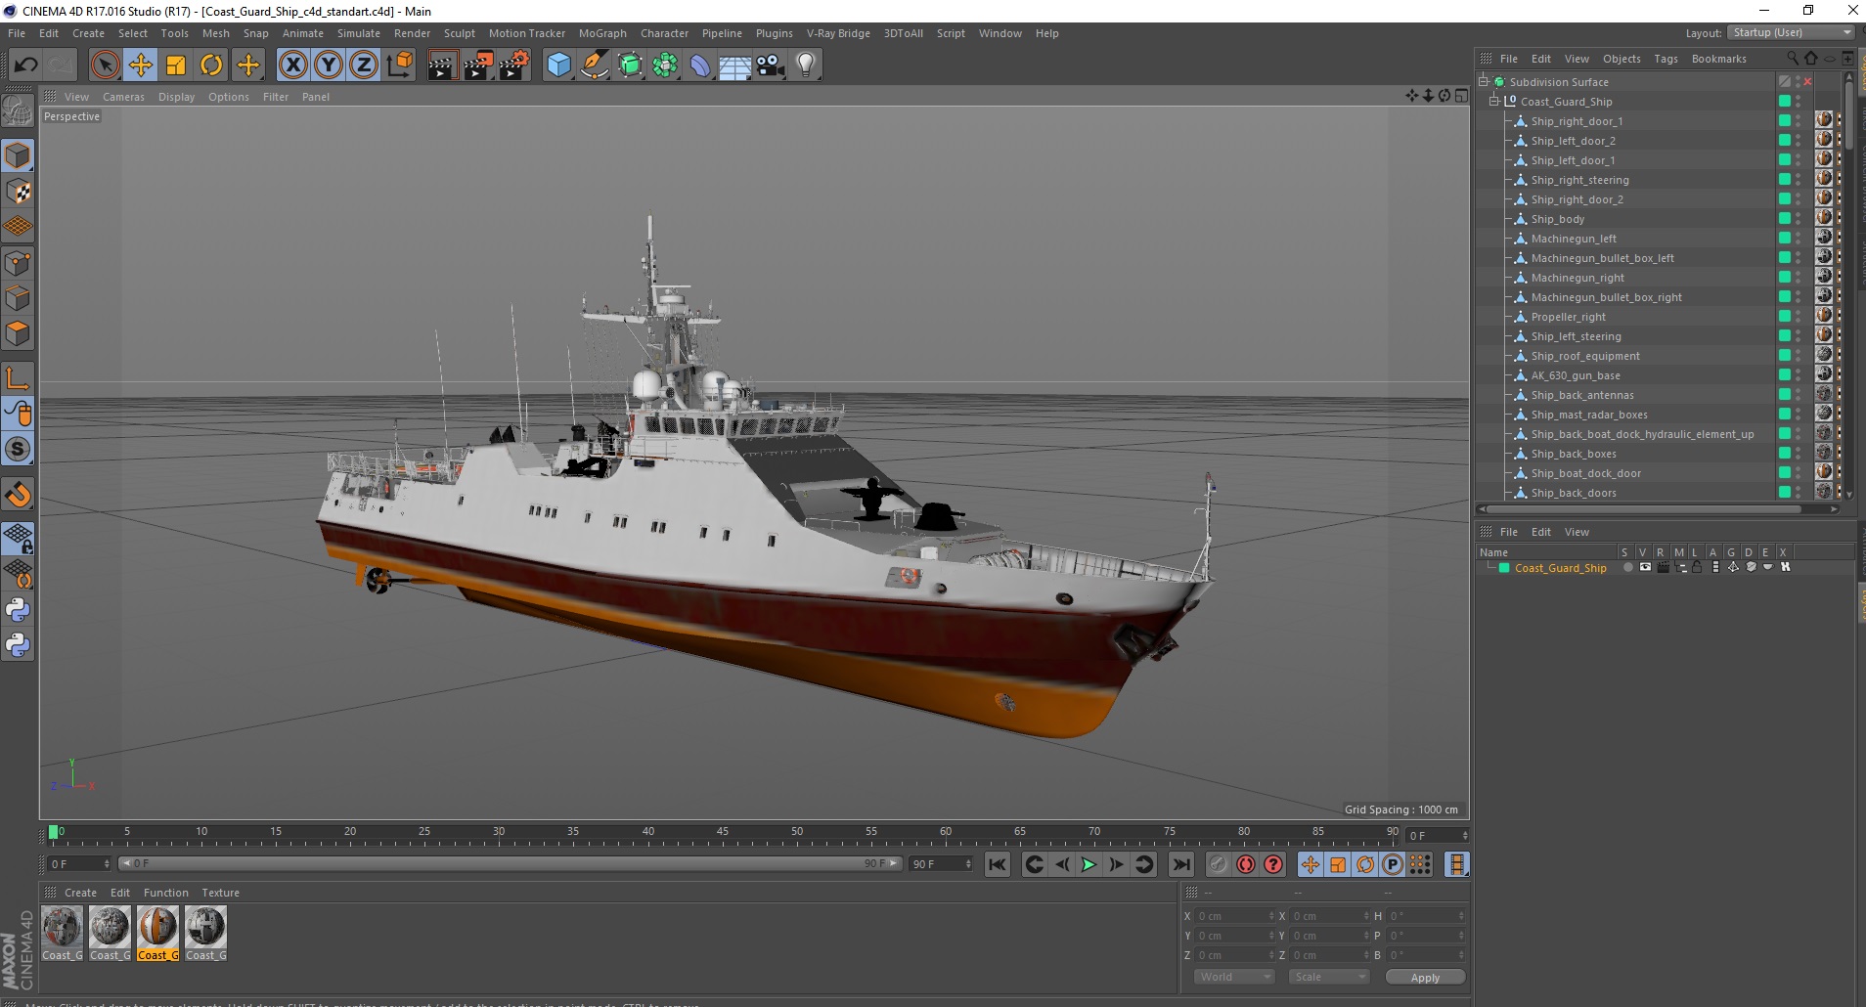Screen dimensions: 1866x1007
Task: Toggle Z axis lock
Action: pyautogui.click(x=364, y=66)
